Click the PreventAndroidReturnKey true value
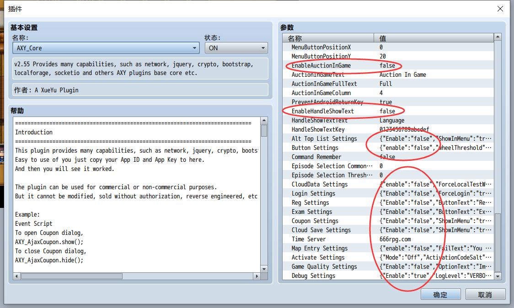 pyautogui.click(x=386, y=102)
